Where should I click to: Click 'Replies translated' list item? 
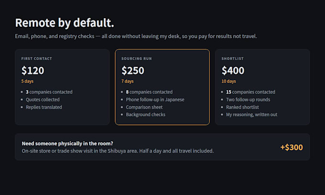pos(44,107)
